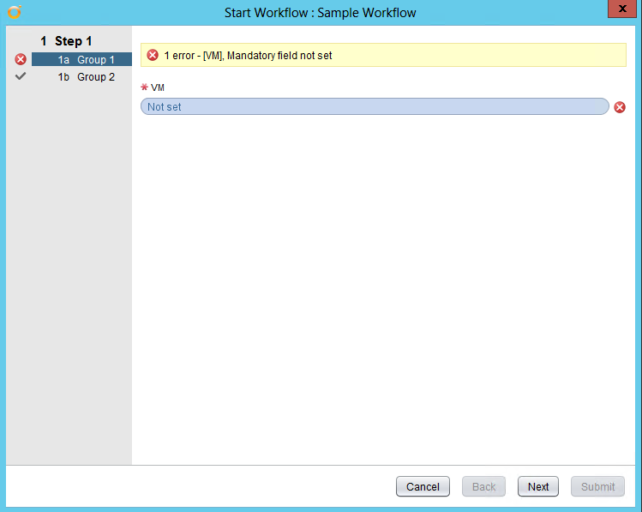This screenshot has height=512, width=642.
Task: Click the error icon in yellow banner
Action: point(153,55)
